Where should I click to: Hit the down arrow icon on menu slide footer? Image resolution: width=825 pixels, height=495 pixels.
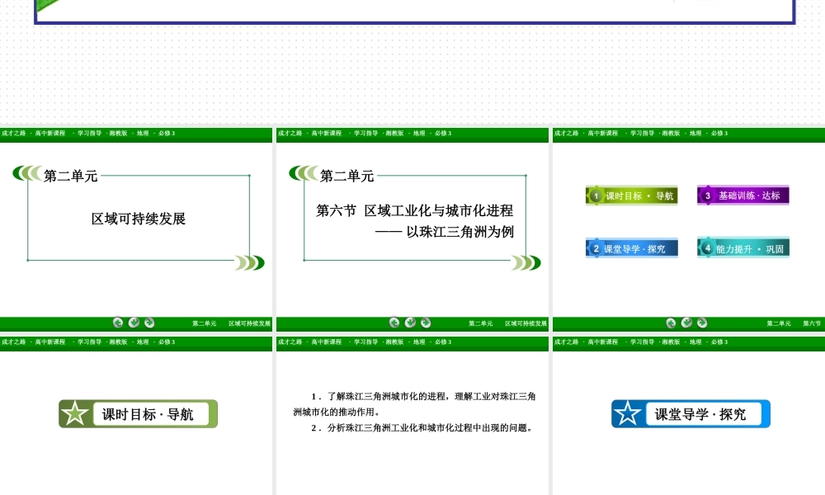pyautogui.click(x=686, y=323)
